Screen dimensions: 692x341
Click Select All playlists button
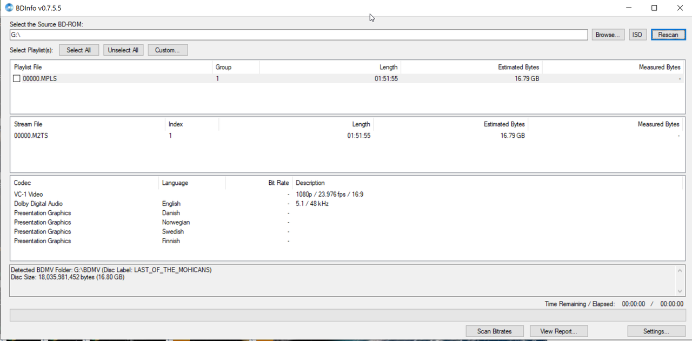coord(78,50)
